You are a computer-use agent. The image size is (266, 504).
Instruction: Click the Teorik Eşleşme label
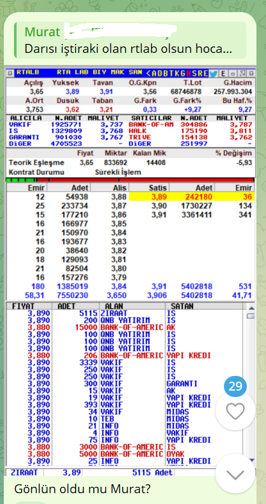point(36,163)
